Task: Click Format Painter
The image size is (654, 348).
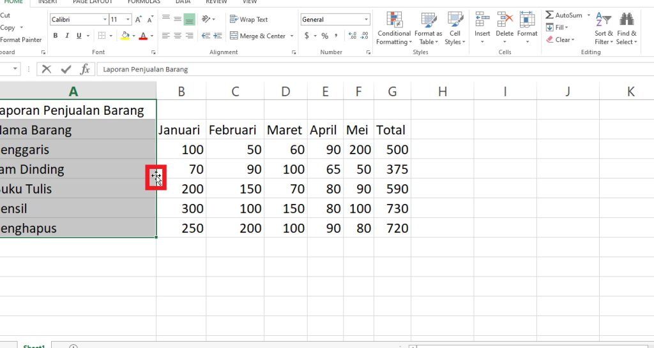Action: pos(21,40)
